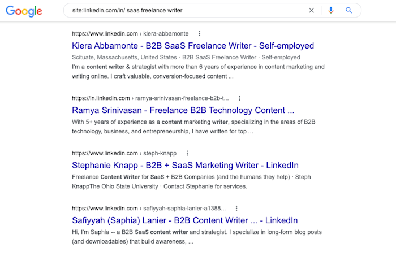
Task: Open Ramya Srinivasan Freelance B2B Technology result
Action: [x=183, y=110]
